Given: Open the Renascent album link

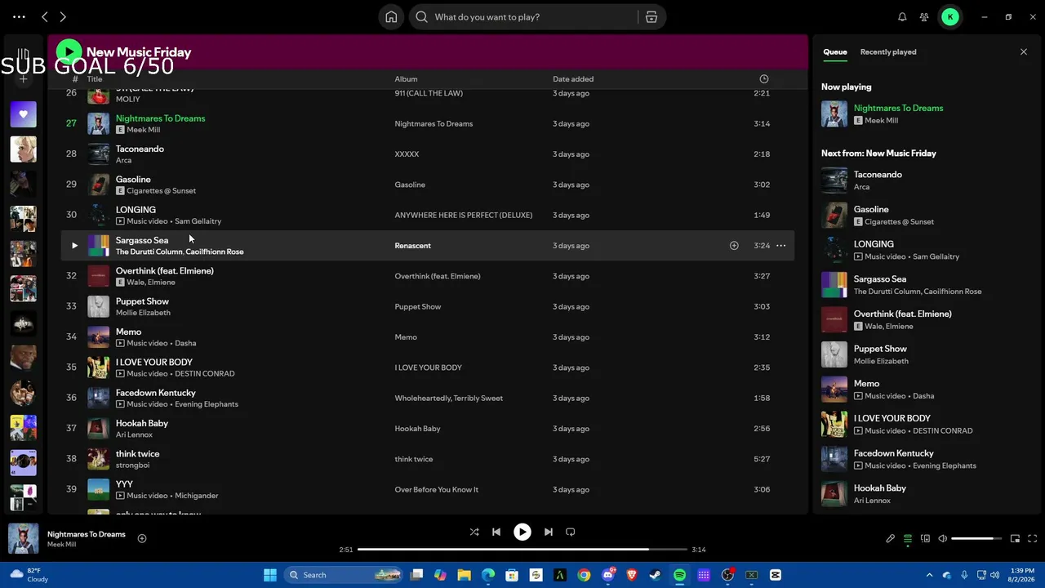Looking at the screenshot, I should [412, 246].
